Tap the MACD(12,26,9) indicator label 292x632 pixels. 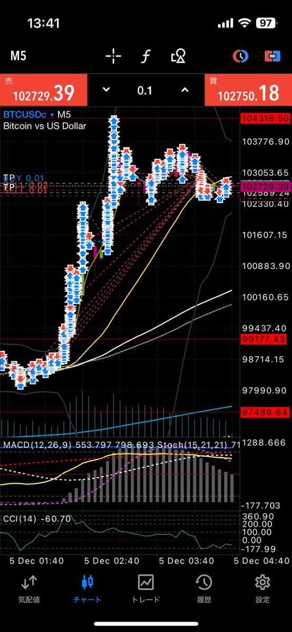38,446
